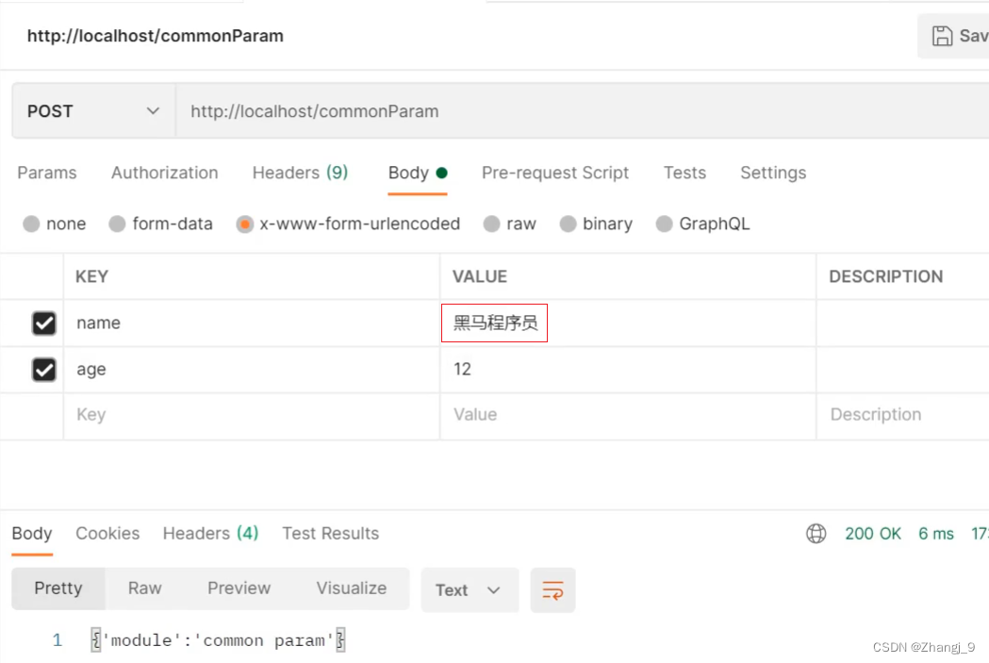Uncheck the name row checkbox
The height and width of the screenshot is (663, 989).
[44, 323]
